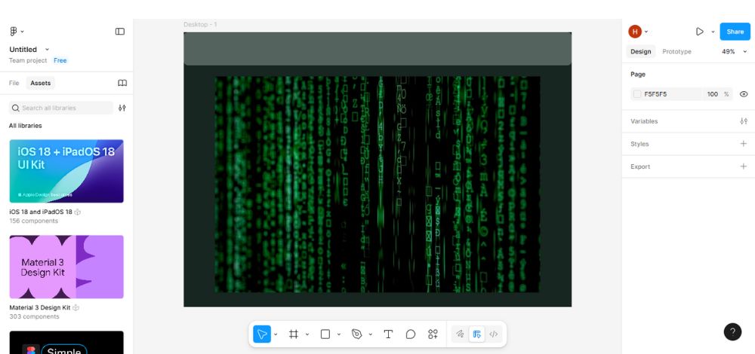Click the Variables section label
The height and width of the screenshot is (354, 755).
(x=644, y=121)
